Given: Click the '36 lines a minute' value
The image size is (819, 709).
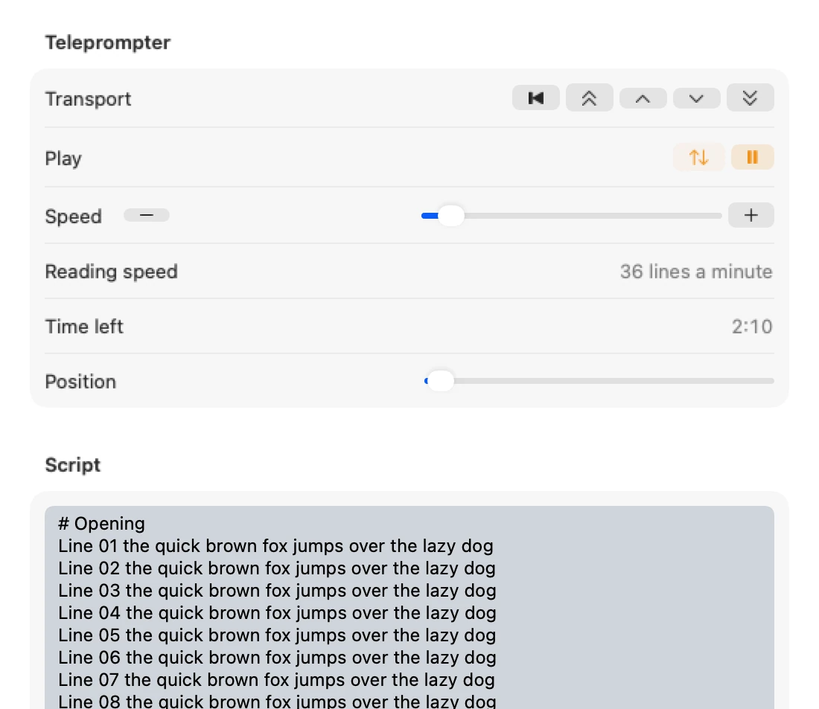Looking at the screenshot, I should pyautogui.click(x=695, y=272).
